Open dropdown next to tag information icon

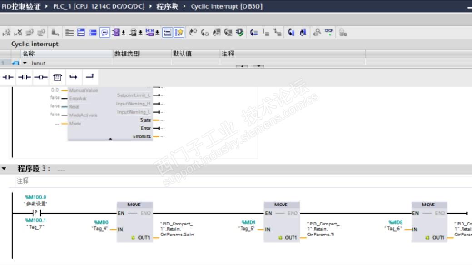(140, 33)
